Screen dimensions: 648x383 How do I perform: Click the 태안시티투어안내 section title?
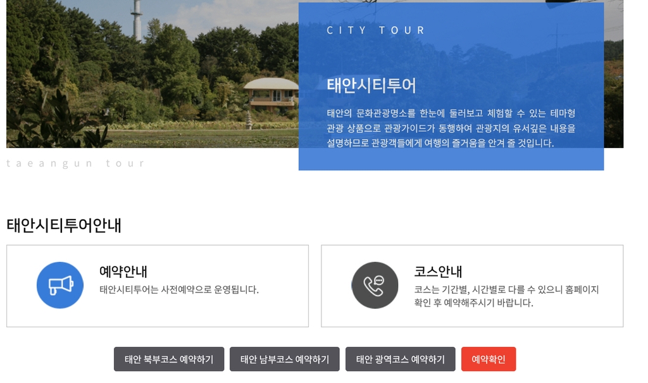tap(64, 225)
